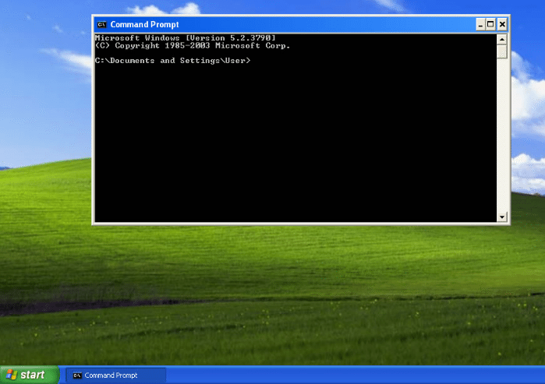Maximize the Command Prompt window
Image resolution: width=545 pixels, height=384 pixels.
(x=490, y=24)
